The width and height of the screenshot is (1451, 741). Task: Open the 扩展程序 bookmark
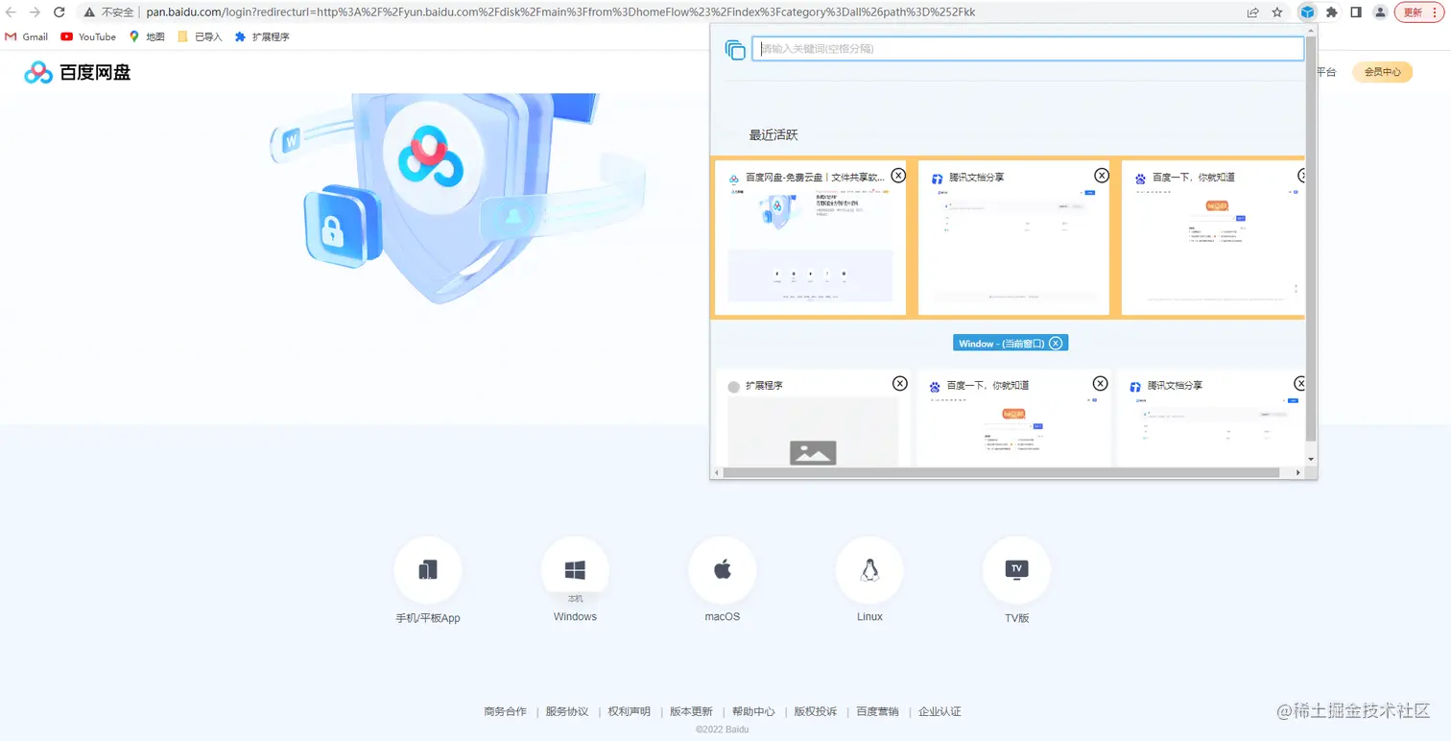tap(262, 36)
